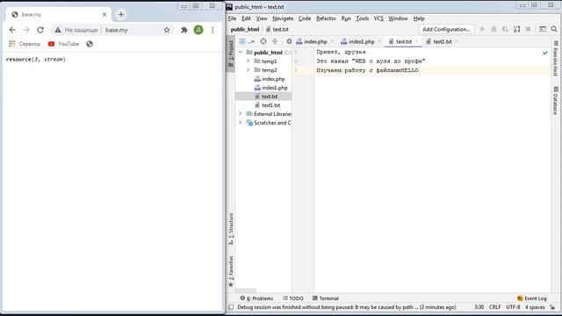The height and width of the screenshot is (316, 562).
Task: Open the Problems tool window
Action: 256,298
